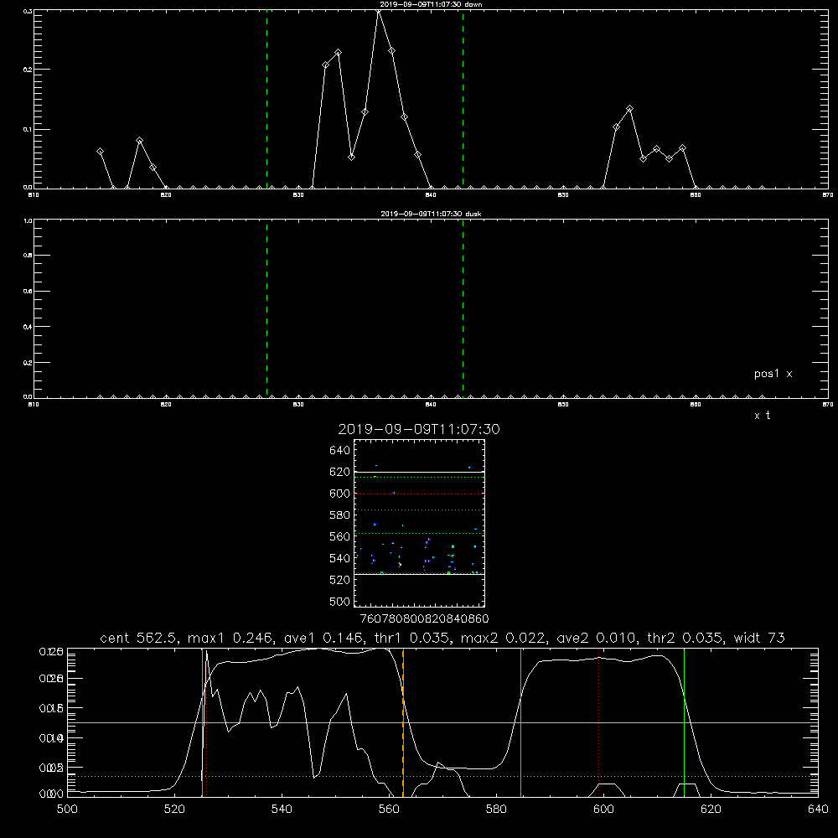Click the small scatter image thumbnail
Screen dimensions: 838x838
[419, 523]
